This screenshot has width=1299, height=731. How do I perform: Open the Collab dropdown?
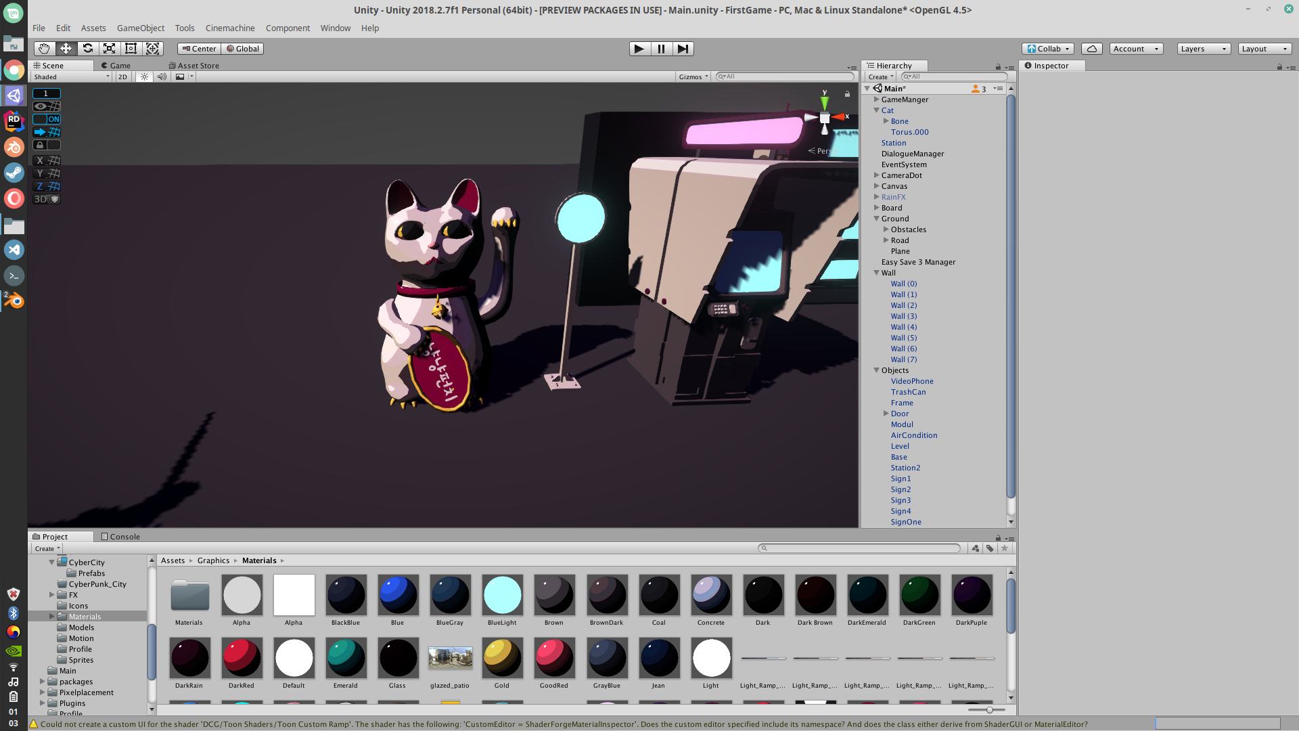tap(1047, 49)
